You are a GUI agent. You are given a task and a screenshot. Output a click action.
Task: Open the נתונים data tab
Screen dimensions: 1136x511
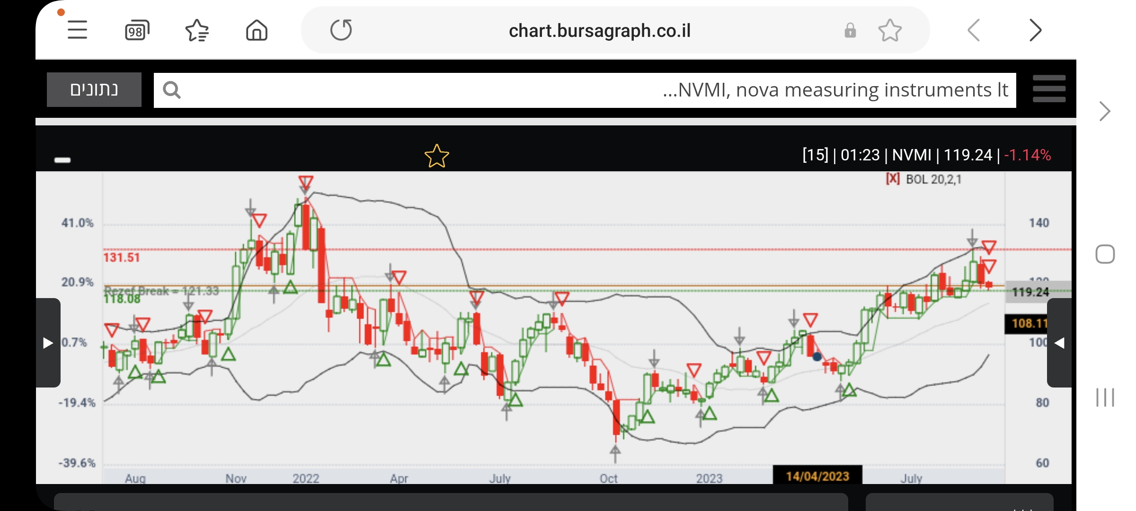pos(94,90)
